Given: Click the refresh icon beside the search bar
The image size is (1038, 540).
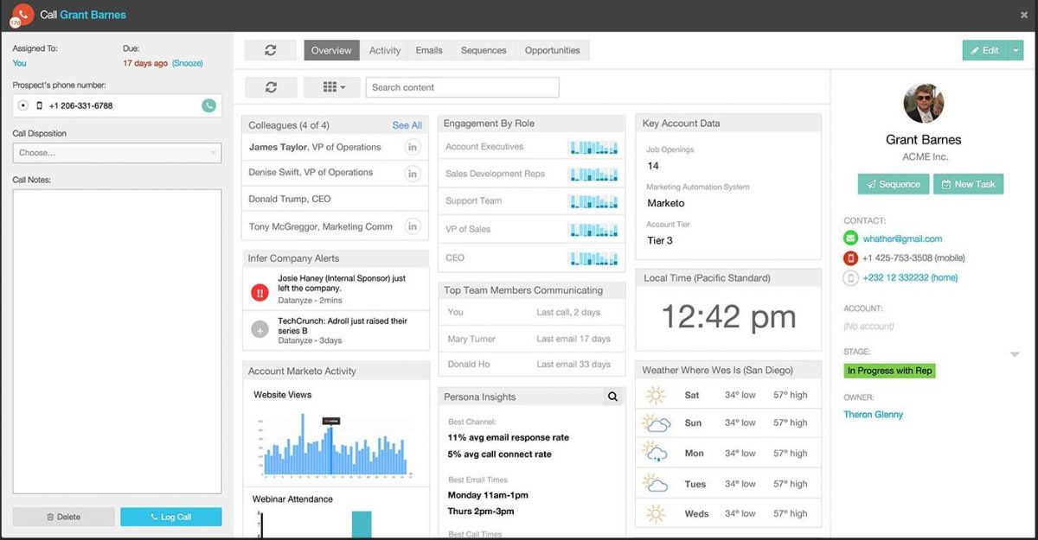Looking at the screenshot, I should point(270,86).
